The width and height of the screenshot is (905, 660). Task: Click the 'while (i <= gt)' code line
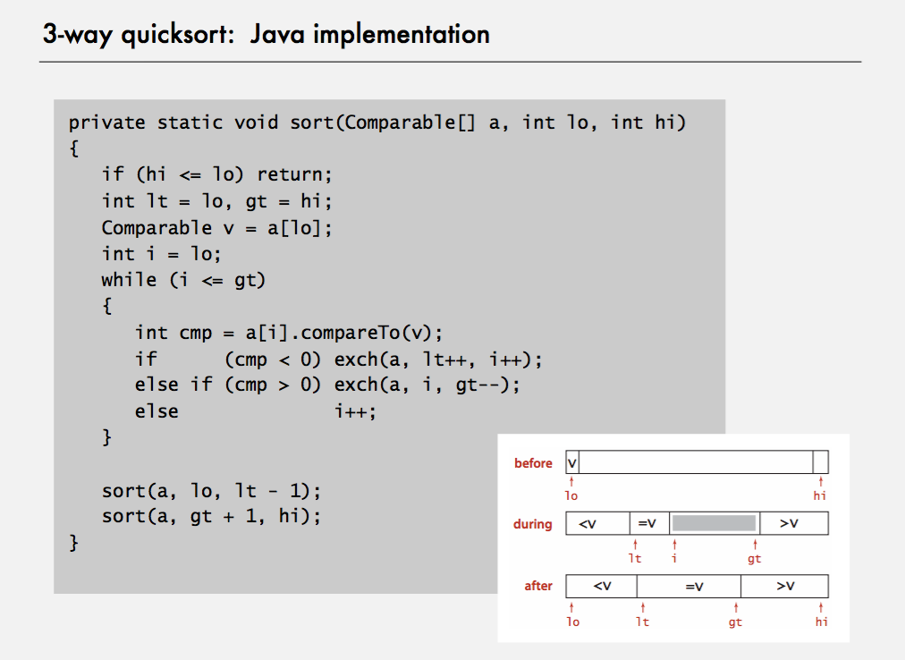click(x=183, y=279)
